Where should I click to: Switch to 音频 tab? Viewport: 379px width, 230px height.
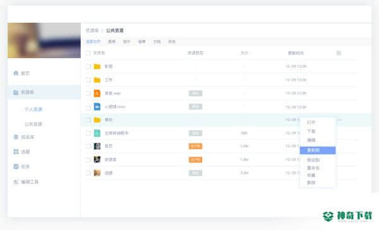coord(142,42)
